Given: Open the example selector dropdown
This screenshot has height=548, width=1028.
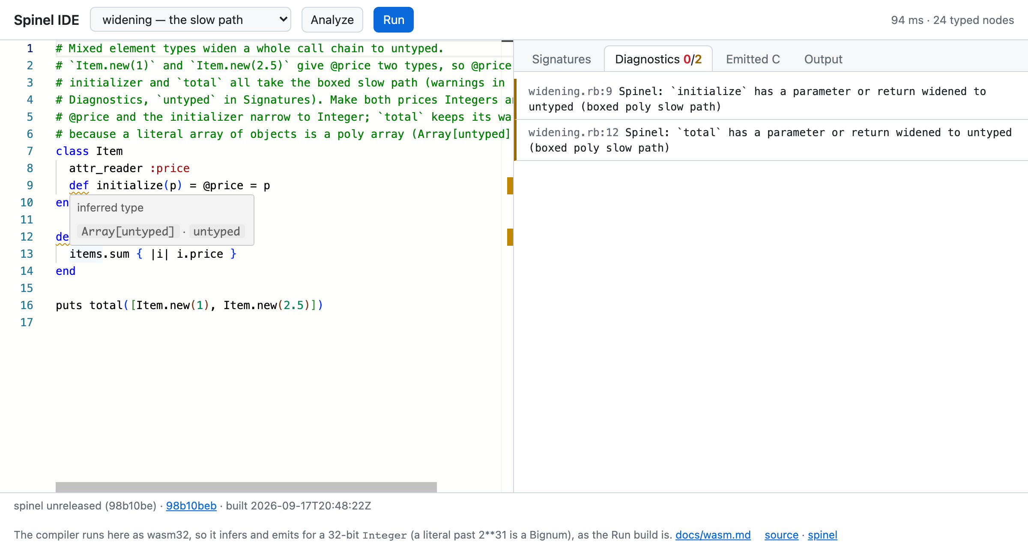Looking at the screenshot, I should click(191, 20).
